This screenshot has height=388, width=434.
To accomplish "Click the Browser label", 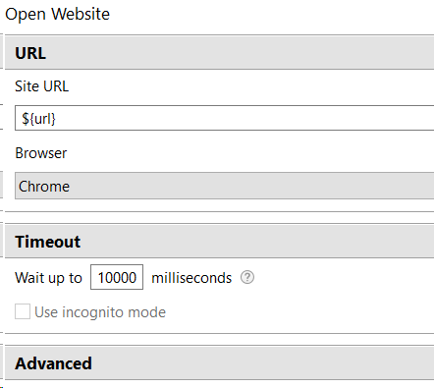I will pyautogui.click(x=41, y=153).
